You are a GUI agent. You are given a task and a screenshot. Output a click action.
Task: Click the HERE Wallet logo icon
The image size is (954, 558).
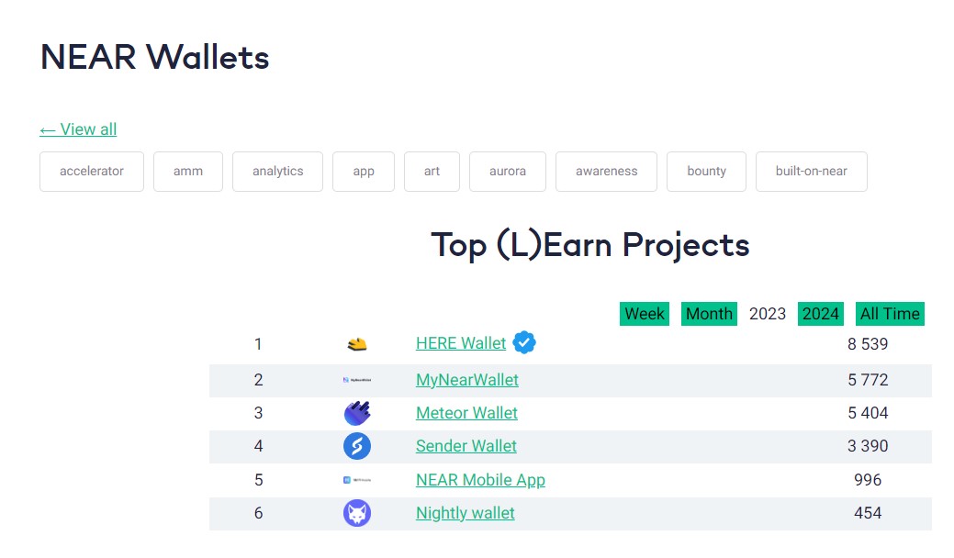(357, 344)
